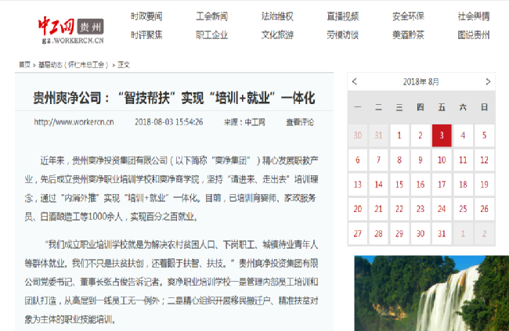Go to previous month in calendar
This screenshot has height=331, width=509.
(x=355, y=81)
